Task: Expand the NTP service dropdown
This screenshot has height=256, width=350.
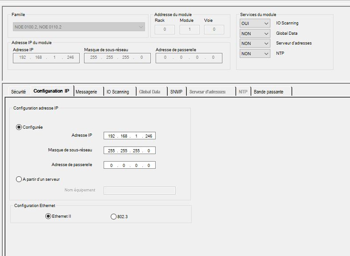Action: coord(255,54)
